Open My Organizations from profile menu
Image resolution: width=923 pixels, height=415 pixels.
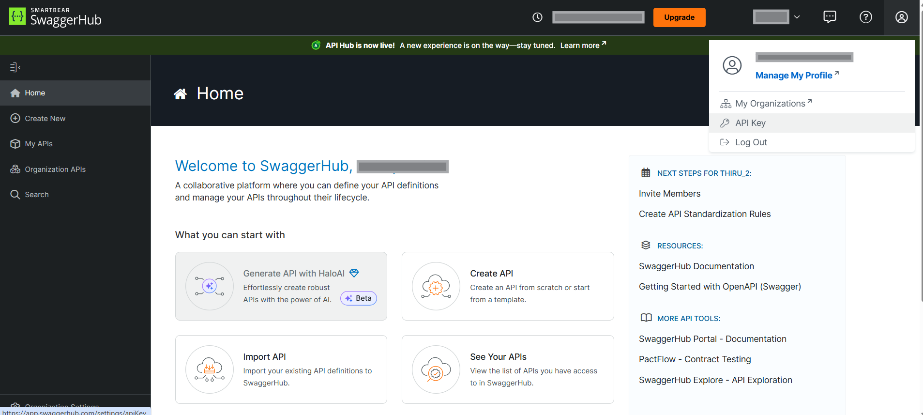[x=812, y=104]
